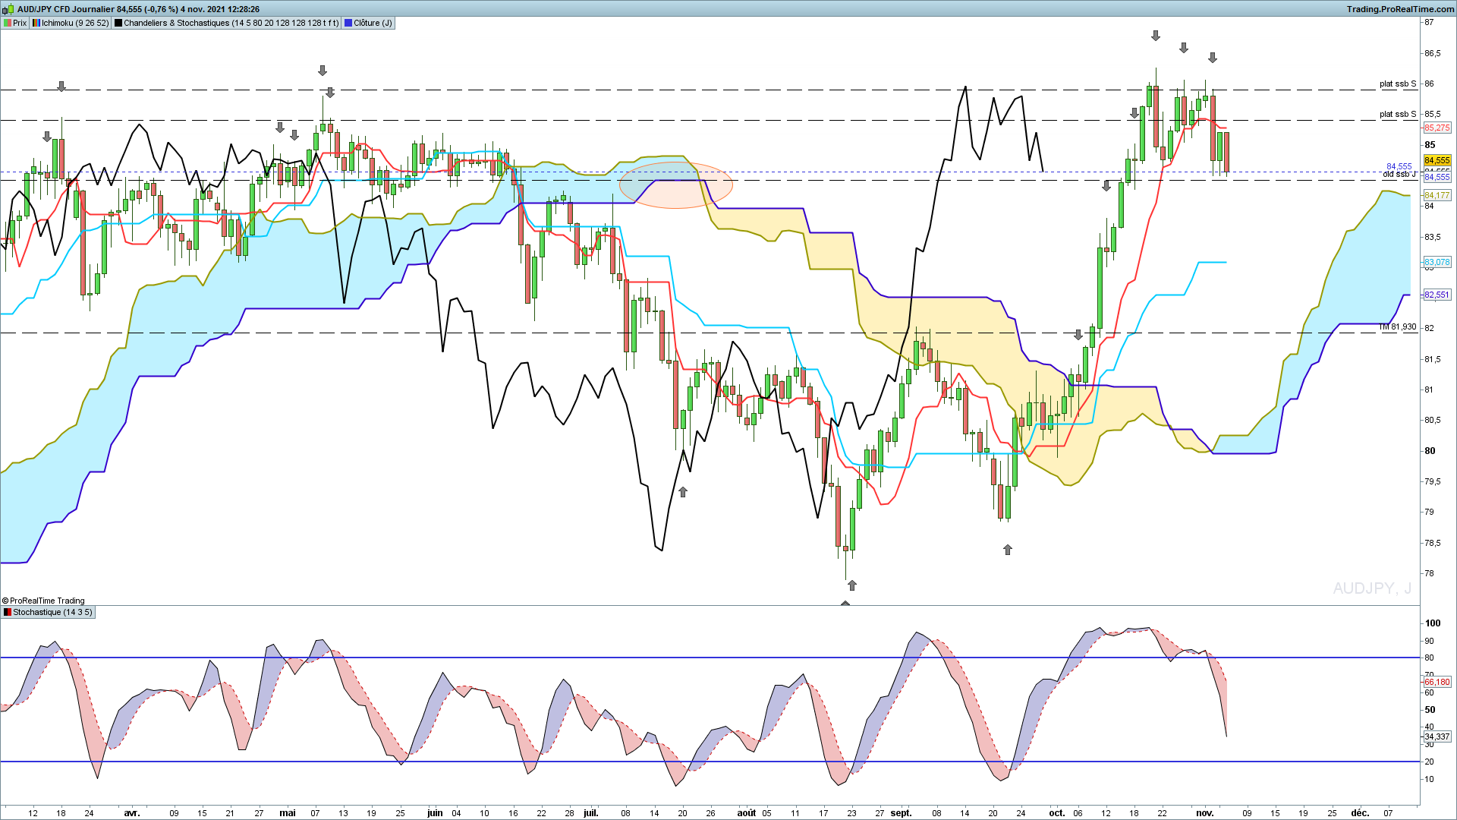Click the candlestick icon beside AUD/JPY title
This screenshot has height=820, width=1457.
pos(8,9)
